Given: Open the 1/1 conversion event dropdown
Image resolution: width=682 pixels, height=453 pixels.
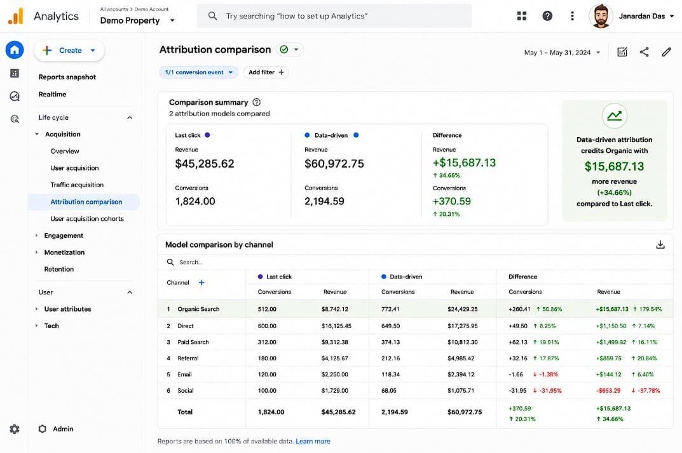Looking at the screenshot, I should (x=199, y=72).
